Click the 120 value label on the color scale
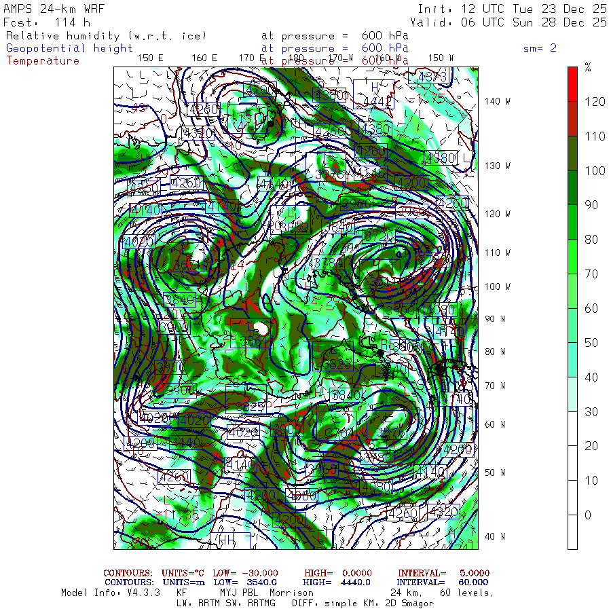611x611 pixels. point(595,101)
